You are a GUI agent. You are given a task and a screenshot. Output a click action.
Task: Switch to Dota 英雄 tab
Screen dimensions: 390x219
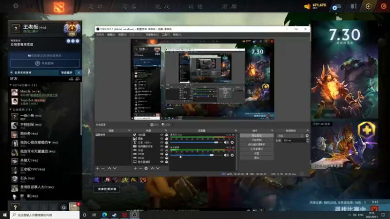[x=96, y=6]
